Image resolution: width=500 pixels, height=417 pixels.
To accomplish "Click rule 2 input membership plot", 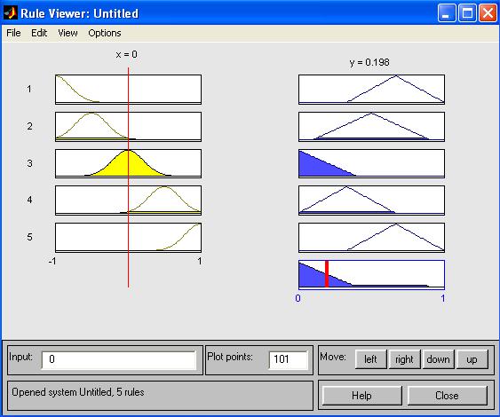I will (128, 127).
